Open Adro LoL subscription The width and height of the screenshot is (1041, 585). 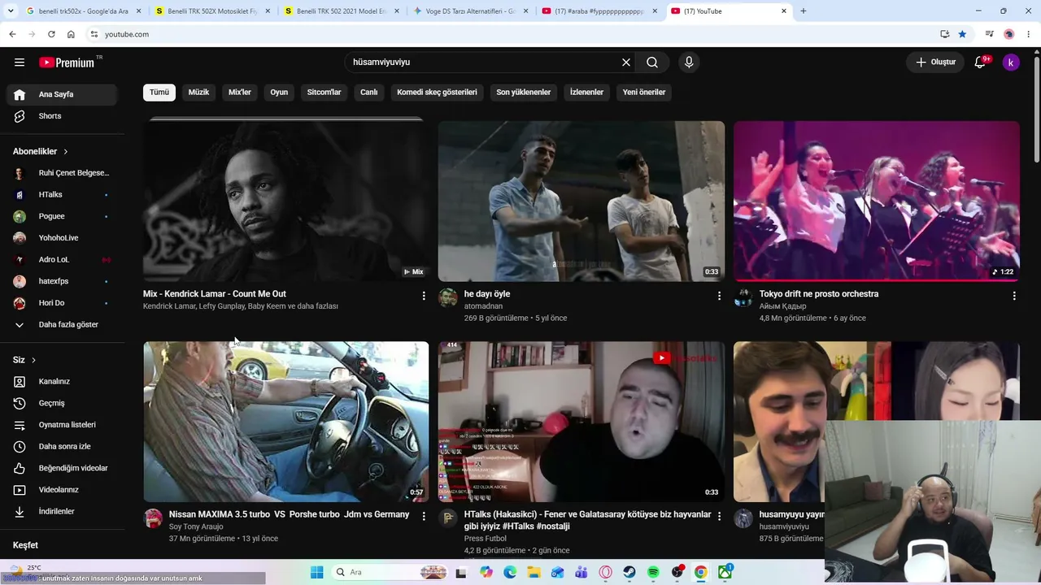[x=62, y=260]
